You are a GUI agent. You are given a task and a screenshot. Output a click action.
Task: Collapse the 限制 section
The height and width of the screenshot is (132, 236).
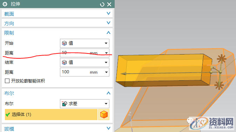tap(108, 32)
